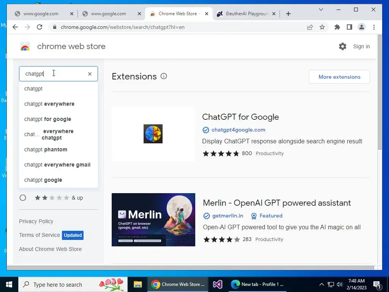Open Chrome's three-dot menu
The height and width of the screenshot is (292, 389).
(x=374, y=27)
